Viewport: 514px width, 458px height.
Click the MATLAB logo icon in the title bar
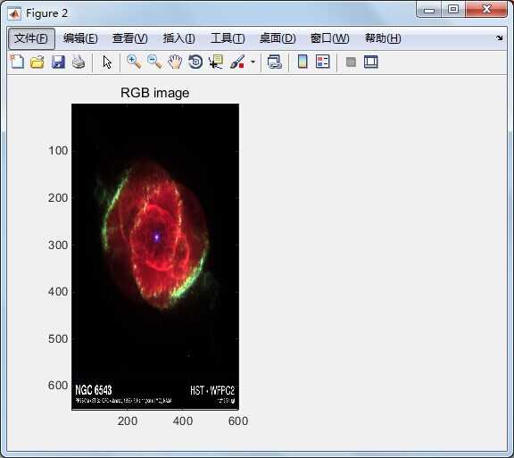[x=14, y=13]
